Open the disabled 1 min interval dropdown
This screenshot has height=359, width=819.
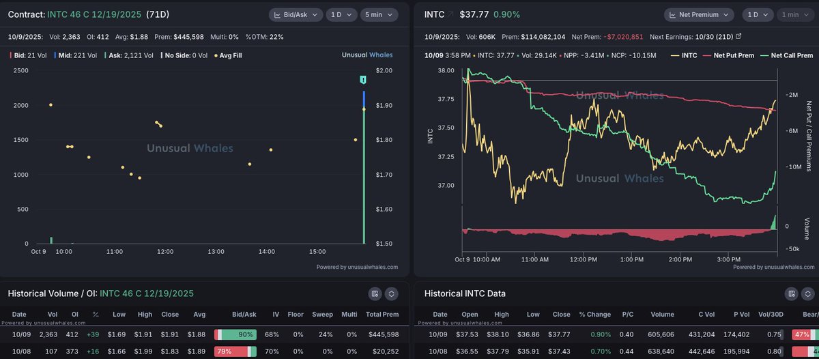794,14
